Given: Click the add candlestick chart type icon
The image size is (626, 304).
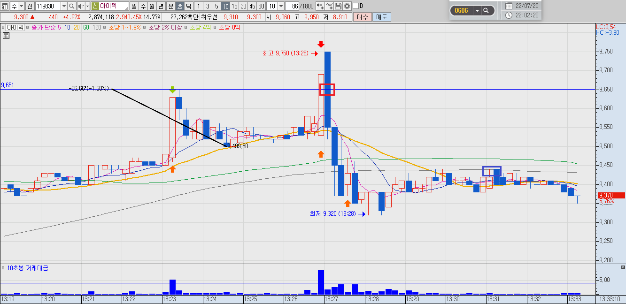Looking at the screenshot, I should [x=320, y=6].
